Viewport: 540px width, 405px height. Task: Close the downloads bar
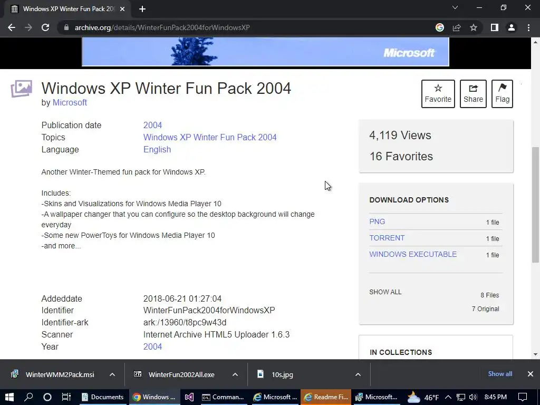[x=531, y=374]
